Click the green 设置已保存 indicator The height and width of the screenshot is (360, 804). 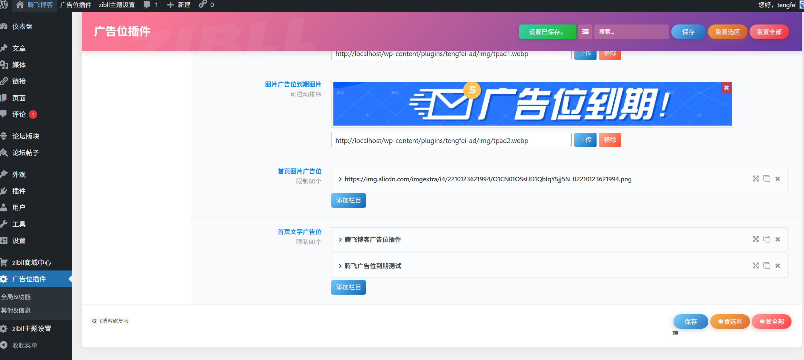[547, 32]
